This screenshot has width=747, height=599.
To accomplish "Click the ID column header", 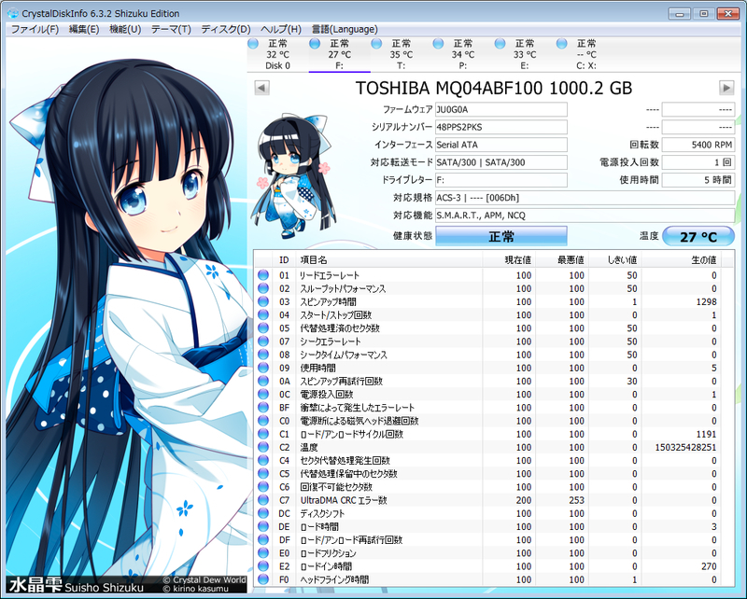I will tap(284, 260).
